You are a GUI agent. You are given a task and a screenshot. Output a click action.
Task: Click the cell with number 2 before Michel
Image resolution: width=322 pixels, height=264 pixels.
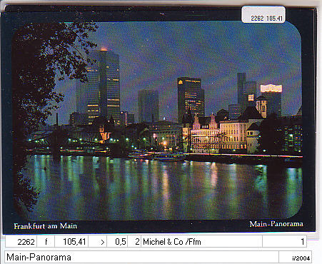click(x=134, y=242)
